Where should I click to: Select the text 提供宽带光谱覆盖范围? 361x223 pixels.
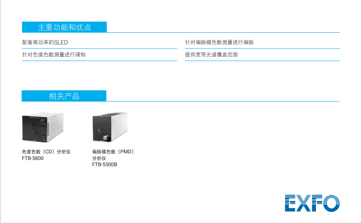pos(211,55)
